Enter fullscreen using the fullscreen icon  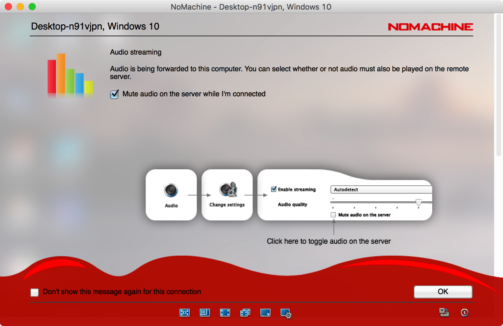pos(225,313)
